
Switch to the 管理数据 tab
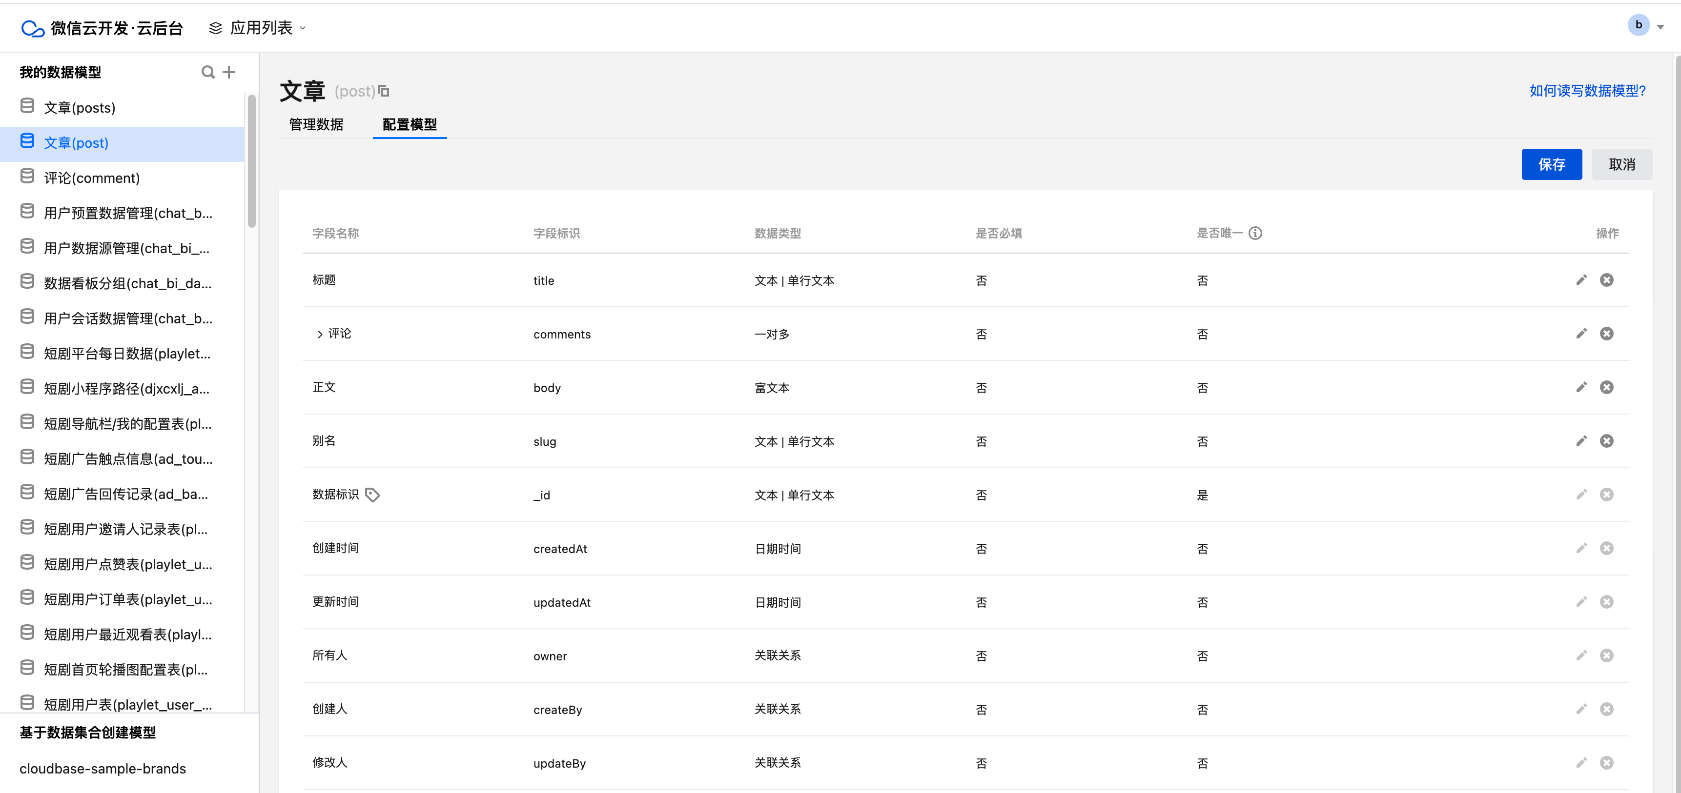point(316,124)
